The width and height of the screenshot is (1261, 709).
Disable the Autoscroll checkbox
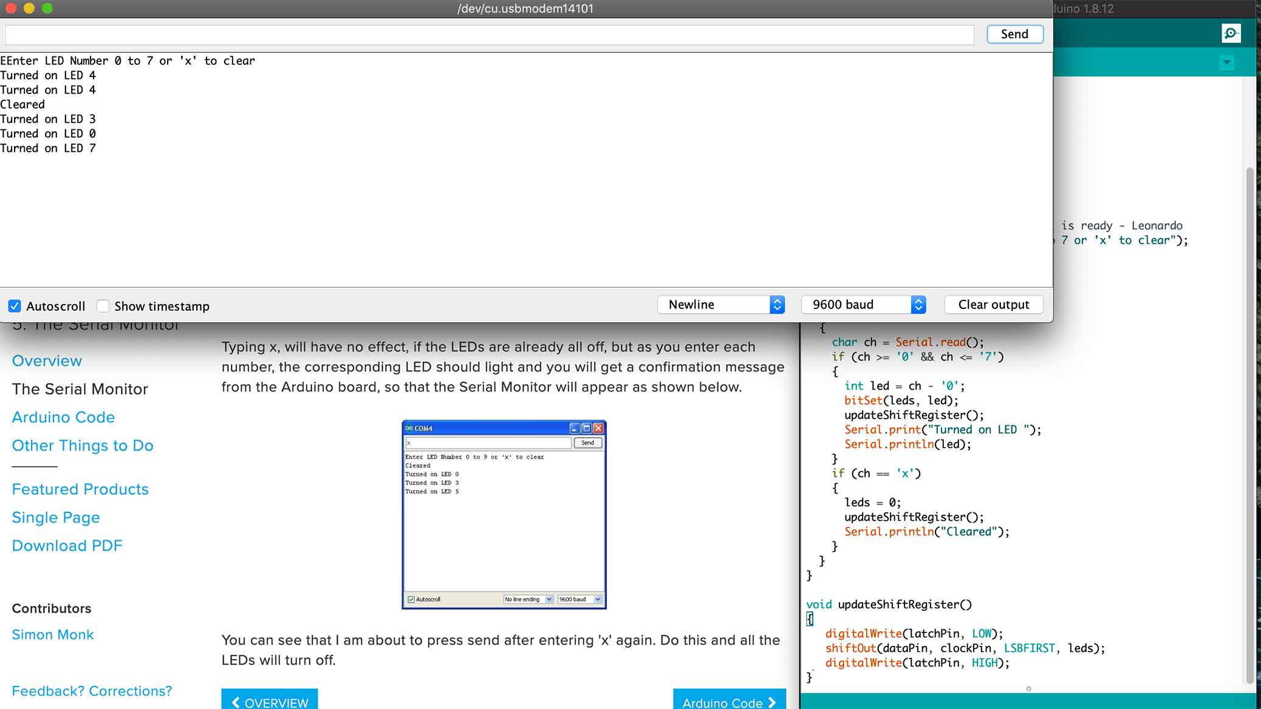15,306
